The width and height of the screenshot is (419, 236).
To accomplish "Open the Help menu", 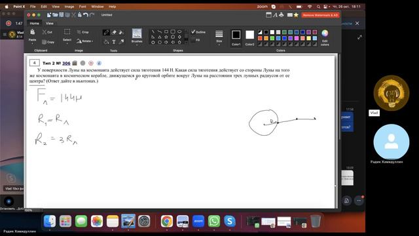I will pos(112,7).
